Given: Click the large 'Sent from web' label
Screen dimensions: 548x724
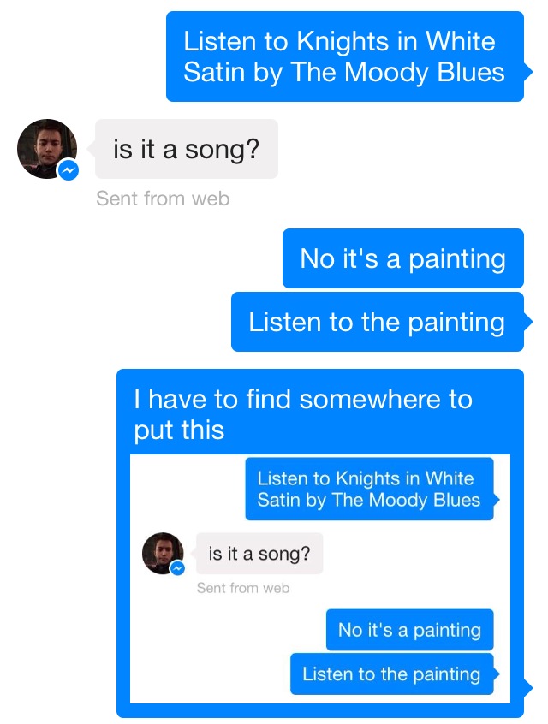Looking at the screenshot, I should click(163, 199).
